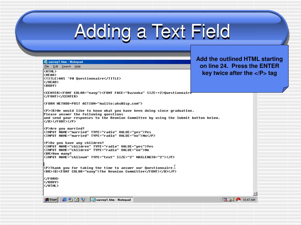Click the Show Desktop Quick Launch icon
Image resolution: width=301 pixels, height=225 pixels.
pos(77,200)
